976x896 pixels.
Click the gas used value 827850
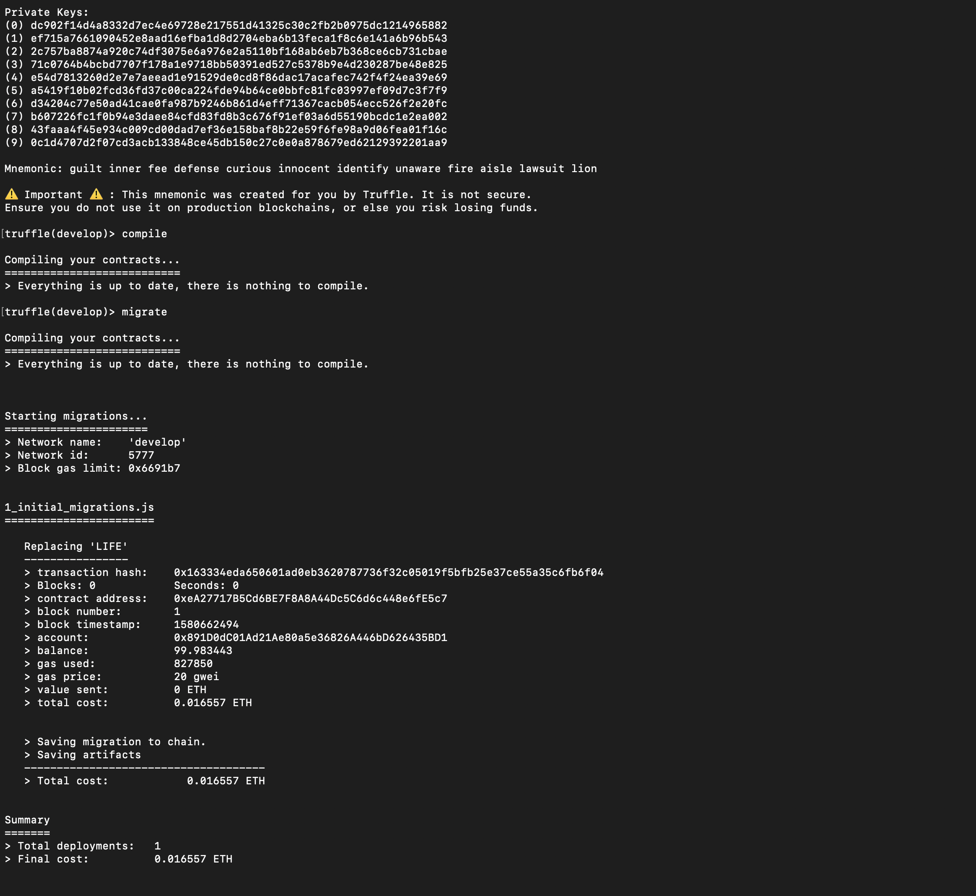coord(193,664)
